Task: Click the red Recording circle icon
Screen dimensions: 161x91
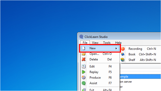Action: pyautogui.click(x=123, y=49)
